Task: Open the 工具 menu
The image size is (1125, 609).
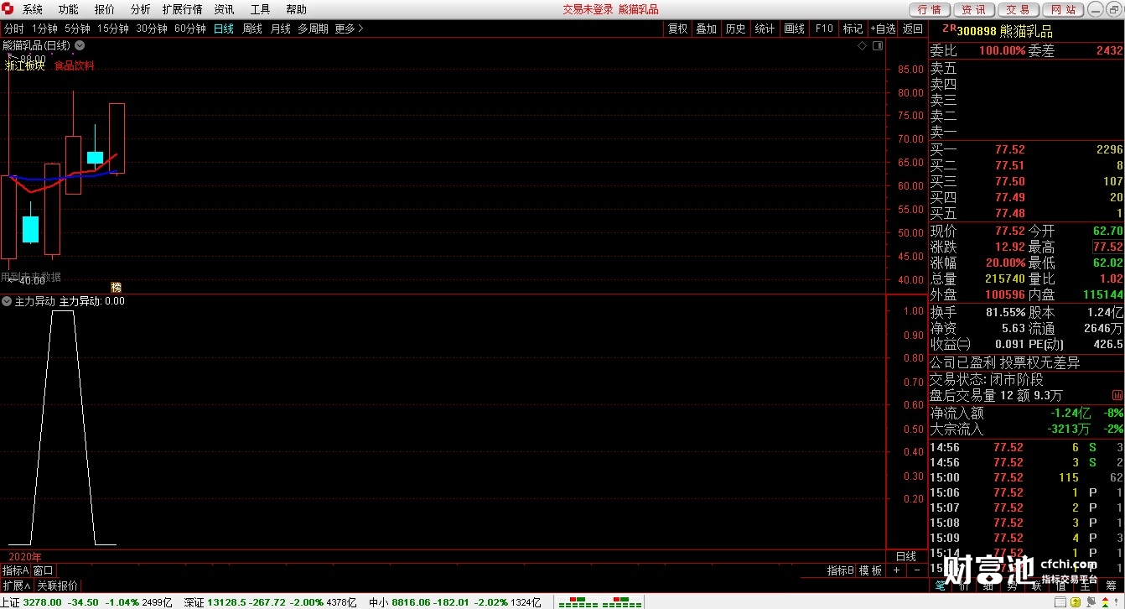Action: [x=260, y=9]
